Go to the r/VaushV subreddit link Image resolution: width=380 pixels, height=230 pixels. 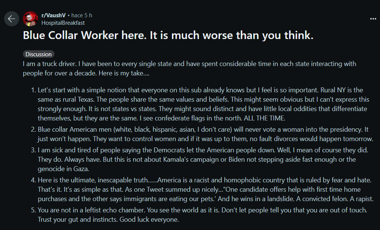pyautogui.click(x=53, y=15)
